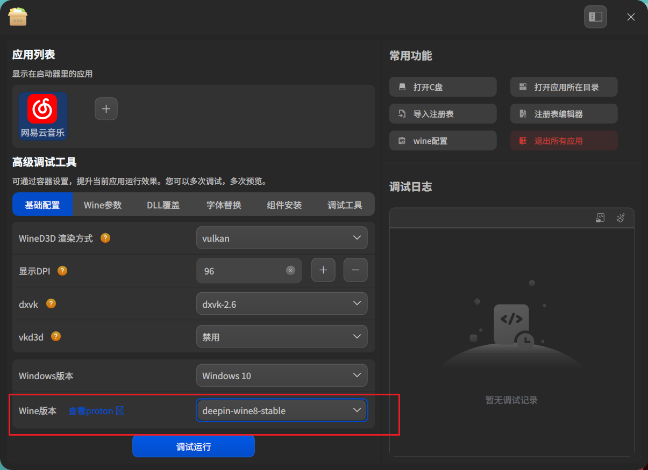Viewport: 648px width, 470px height.
Task: Expand the WineD3D 渲染方式 vulkan dropdown
Action: coord(282,238)
